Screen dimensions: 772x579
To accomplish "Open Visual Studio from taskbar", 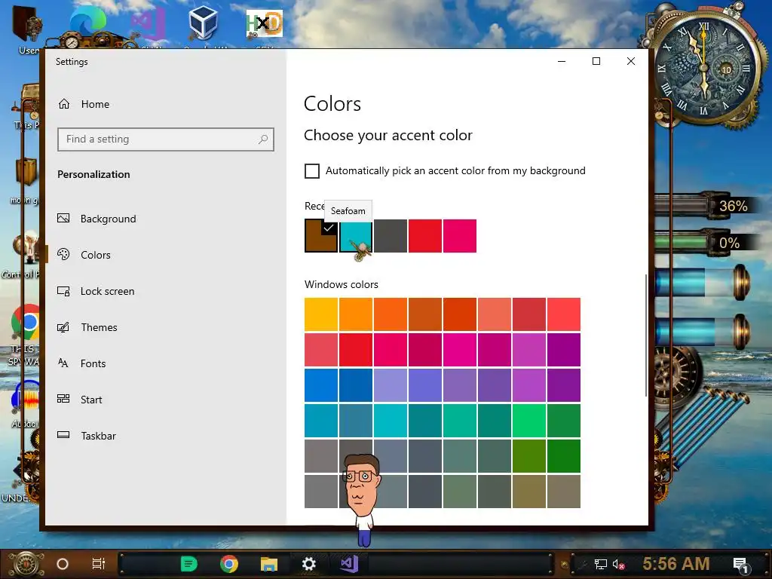I will coord(349,564).
